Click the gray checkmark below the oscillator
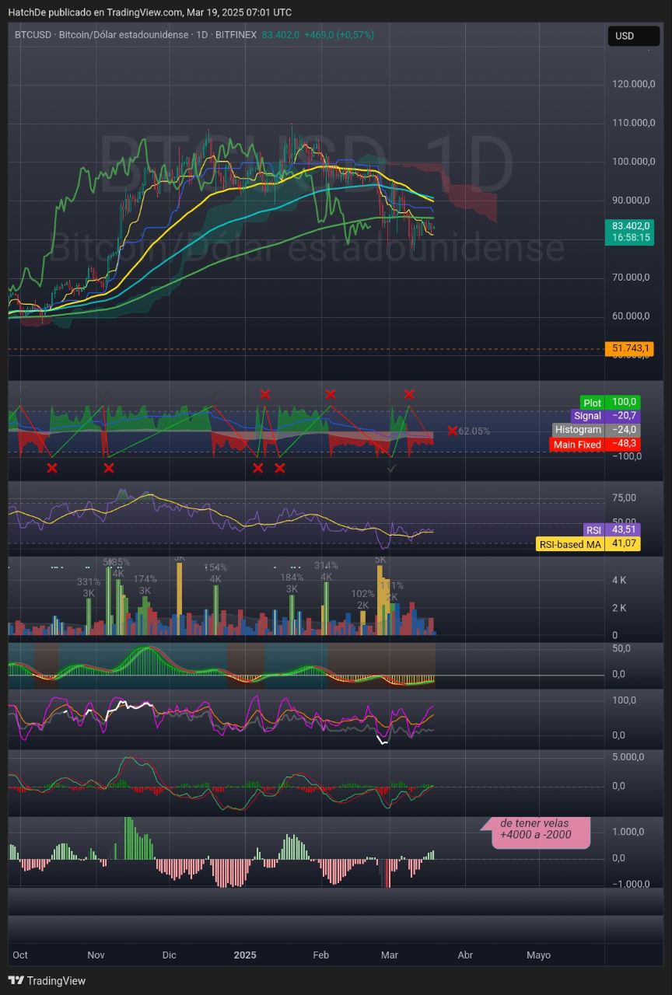The height and width of the screenshot is (995, 672). [x=392, y=469]
